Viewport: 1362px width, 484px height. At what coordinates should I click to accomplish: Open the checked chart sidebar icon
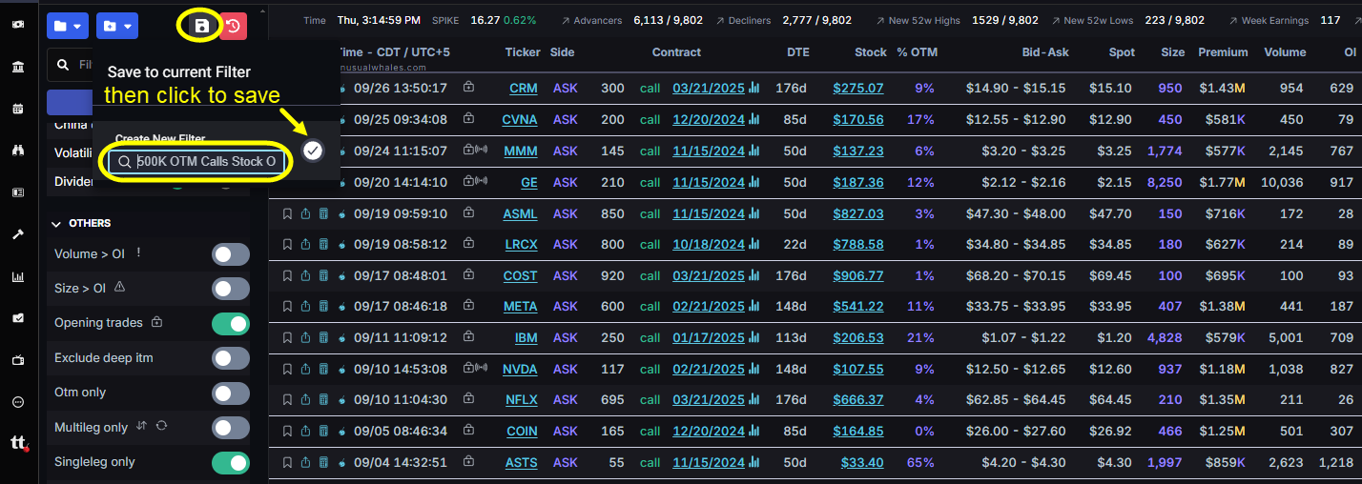click(x=18, y=318)
